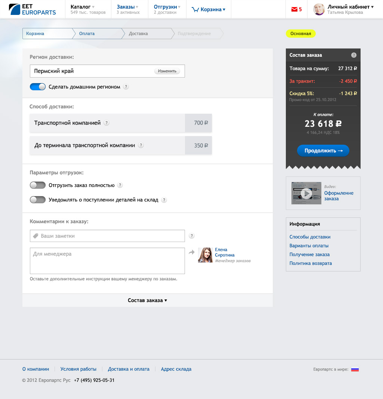
Task: Open the messages envelope icon
Action: [293, 10]
